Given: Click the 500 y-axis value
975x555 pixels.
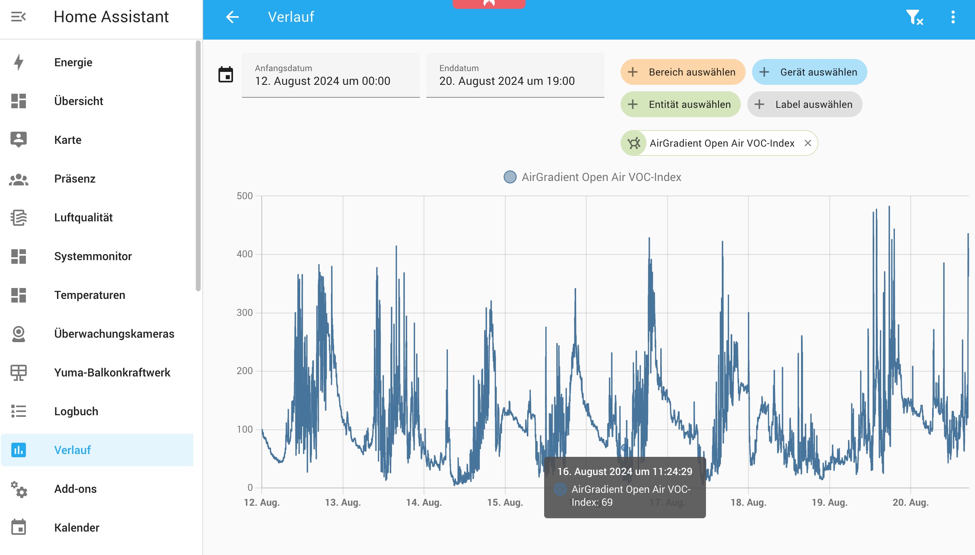Looking at the screenshot, I should [x=244, y=196].
